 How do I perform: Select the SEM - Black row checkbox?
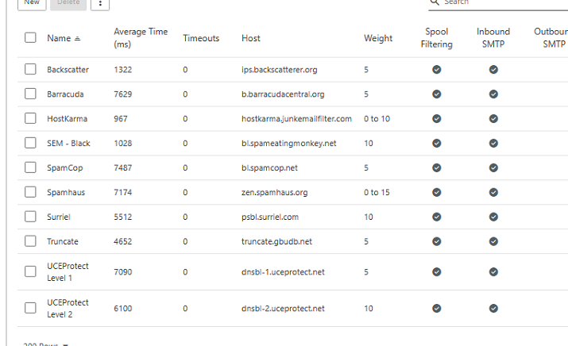(30, 144)
